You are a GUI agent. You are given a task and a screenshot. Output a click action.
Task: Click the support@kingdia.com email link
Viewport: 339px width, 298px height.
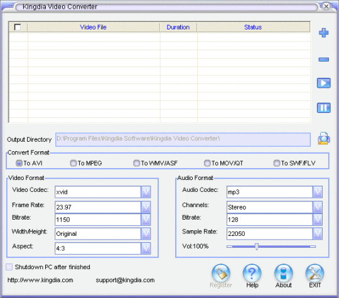pos(125,280)
